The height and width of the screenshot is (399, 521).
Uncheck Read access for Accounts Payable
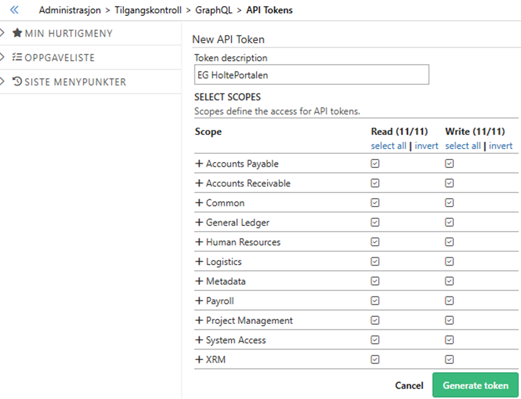coord(375,164)
